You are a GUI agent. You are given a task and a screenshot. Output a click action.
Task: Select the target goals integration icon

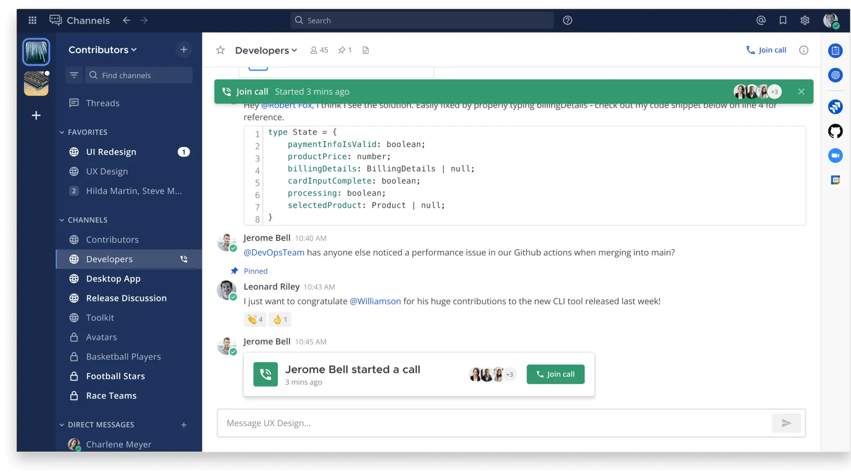pos(835,75)
